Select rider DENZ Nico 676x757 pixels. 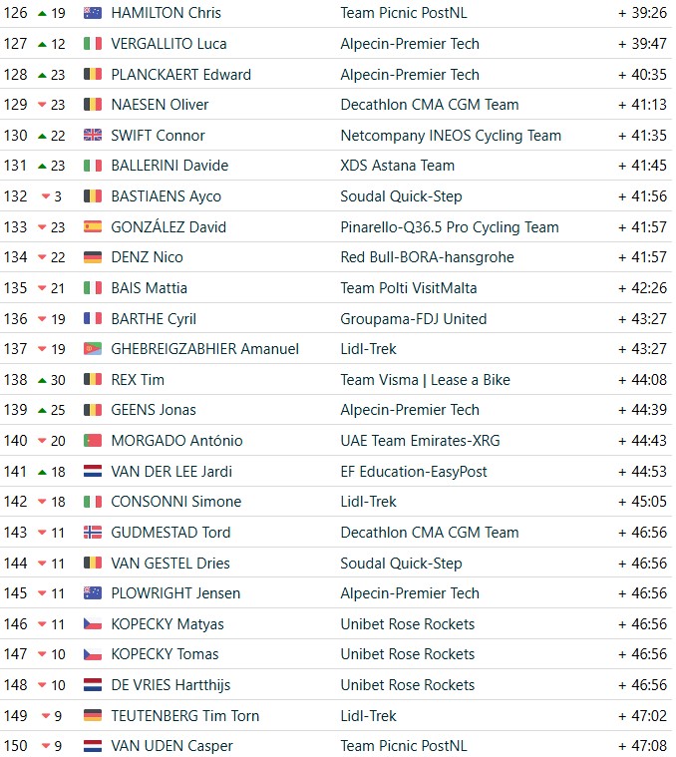click(x=147, y=257)
